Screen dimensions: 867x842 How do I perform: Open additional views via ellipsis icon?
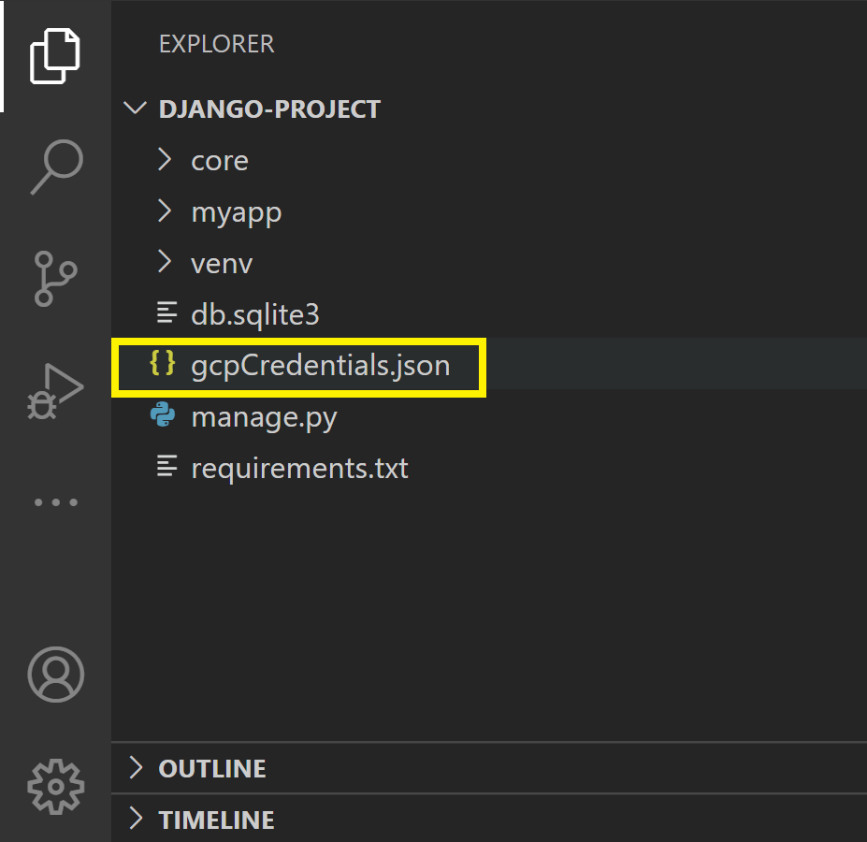[x=56, y=502]
